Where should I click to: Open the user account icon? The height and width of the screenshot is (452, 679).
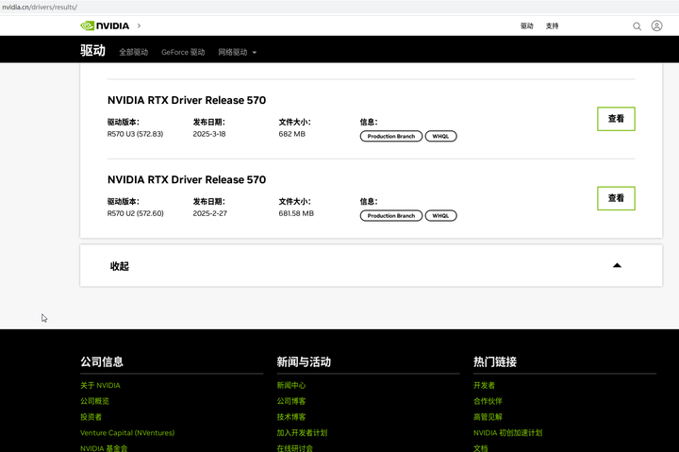click(656, 26)
